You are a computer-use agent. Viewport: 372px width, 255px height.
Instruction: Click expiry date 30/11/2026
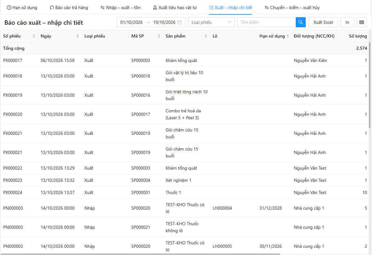point(270,247)
